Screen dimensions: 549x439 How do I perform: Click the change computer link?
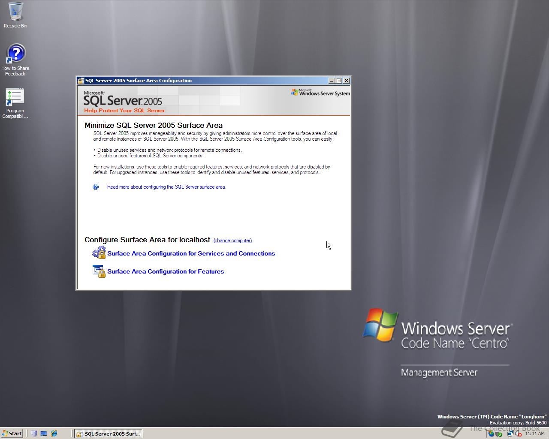tap(232, 241)
